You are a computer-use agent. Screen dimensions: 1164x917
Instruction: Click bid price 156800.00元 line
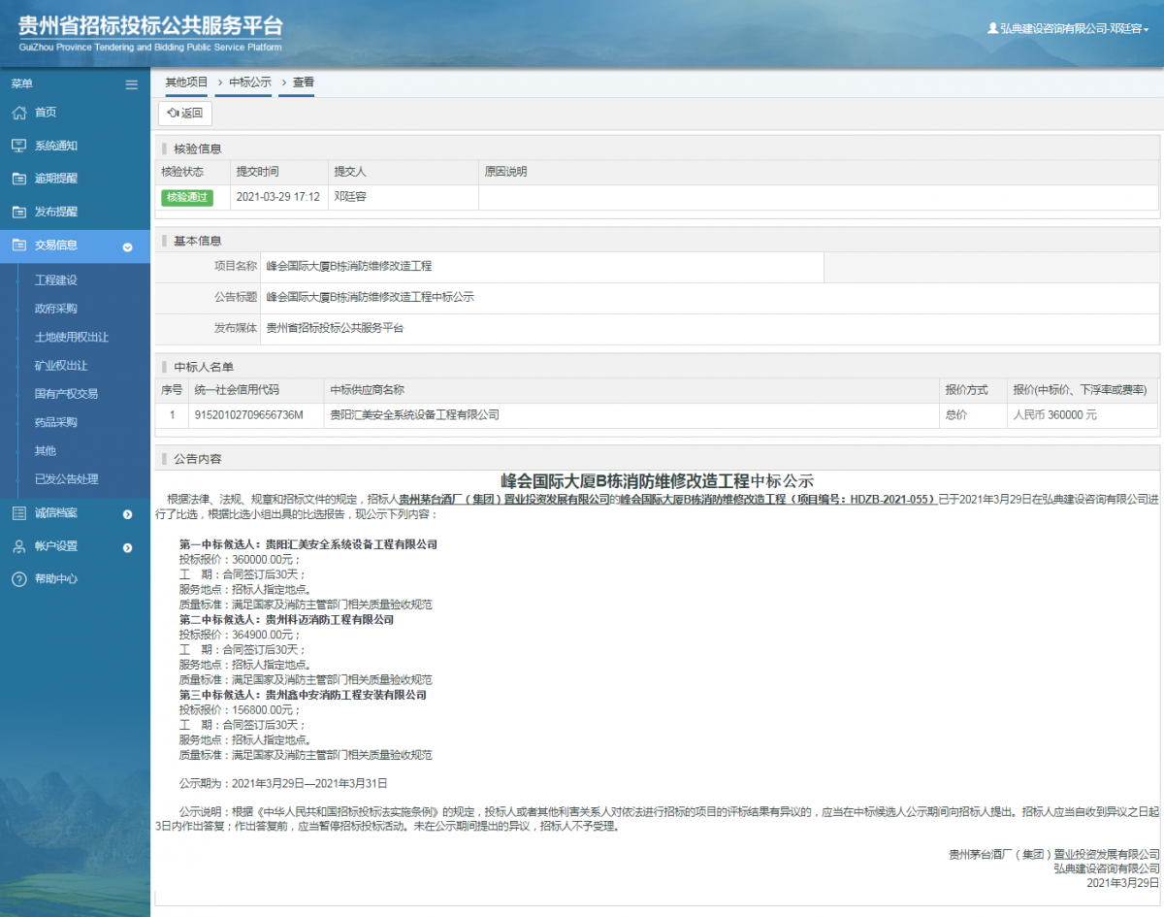click(x=240, y=709)
